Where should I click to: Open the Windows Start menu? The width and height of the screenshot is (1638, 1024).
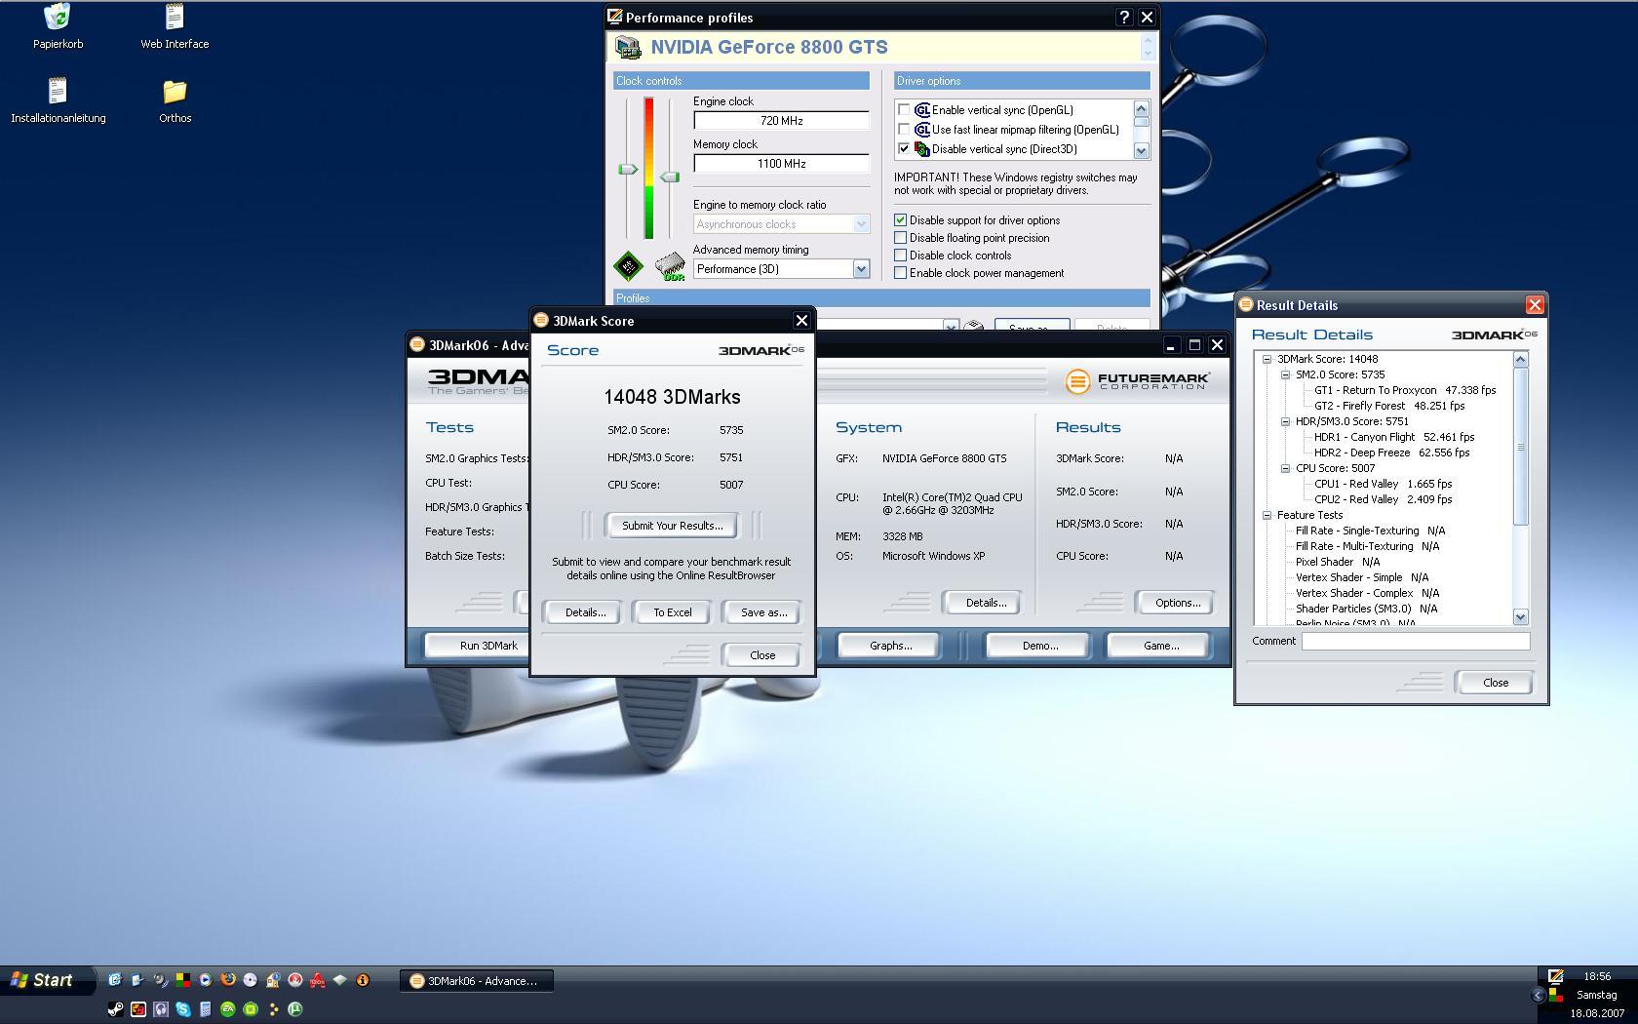(x=47, y=980)
